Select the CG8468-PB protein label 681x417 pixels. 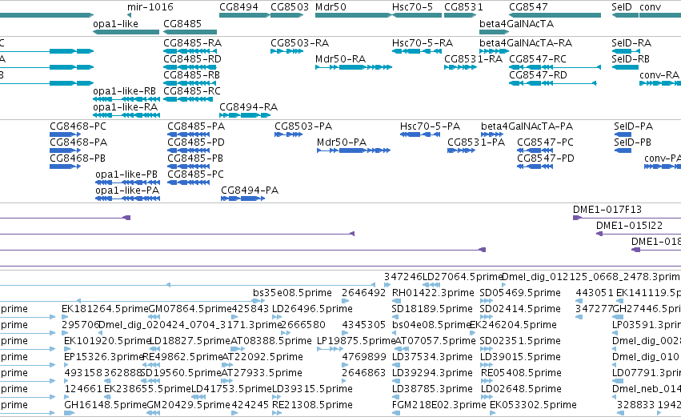[x=78, y=158]
